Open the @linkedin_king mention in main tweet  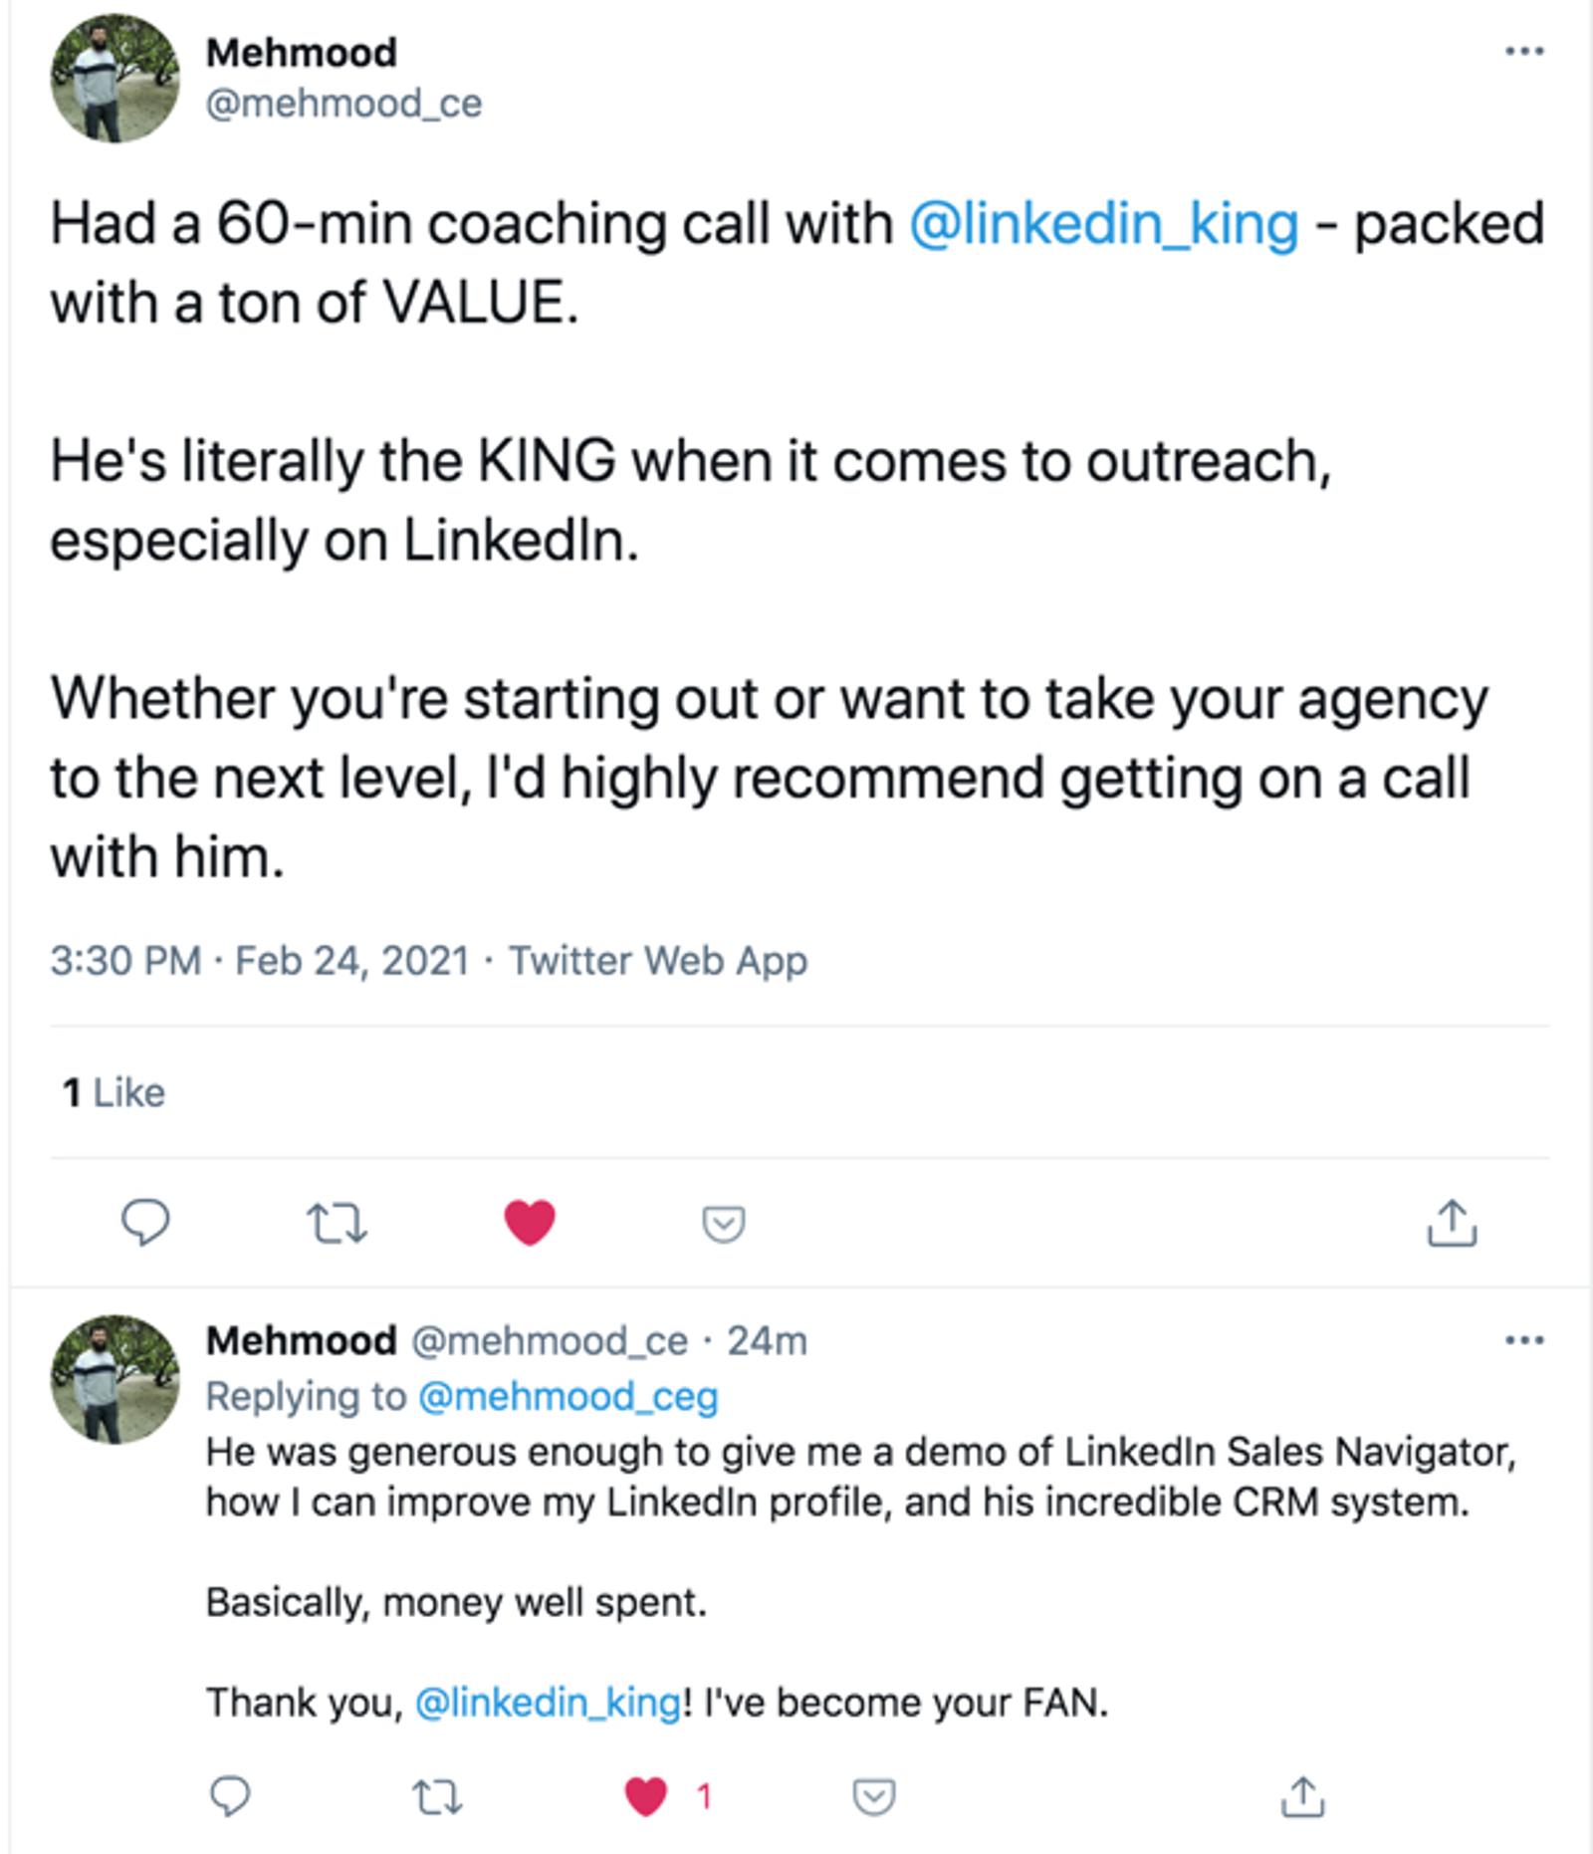[1103, 223]
